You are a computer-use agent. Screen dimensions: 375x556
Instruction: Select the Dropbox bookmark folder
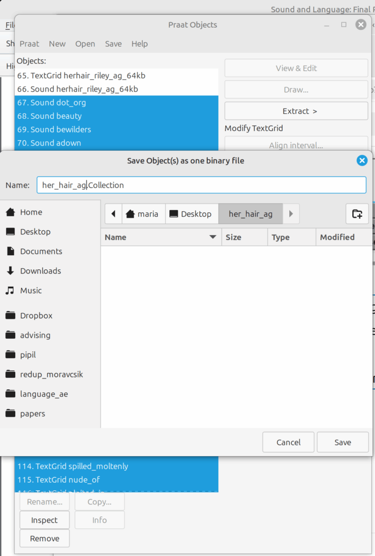click(x=36, y=315)
